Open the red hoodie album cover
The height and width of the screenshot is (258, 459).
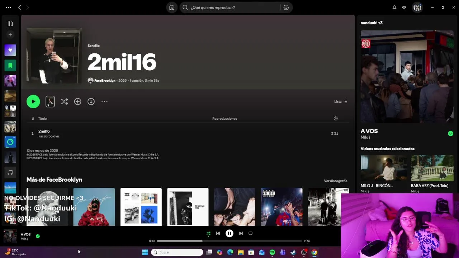pos(94,207)
